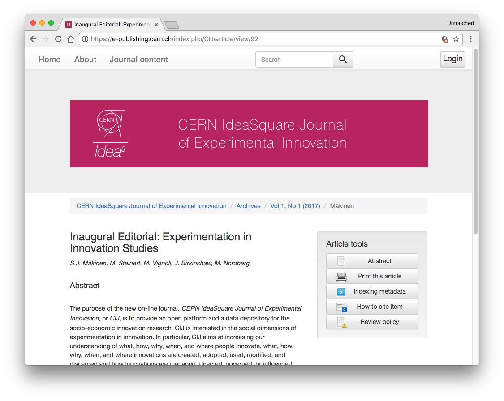View the Review policy tool

[372, 322]
